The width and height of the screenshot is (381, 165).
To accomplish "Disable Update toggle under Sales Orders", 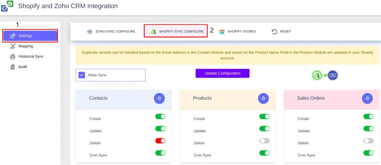I will [x=369, y=129].
